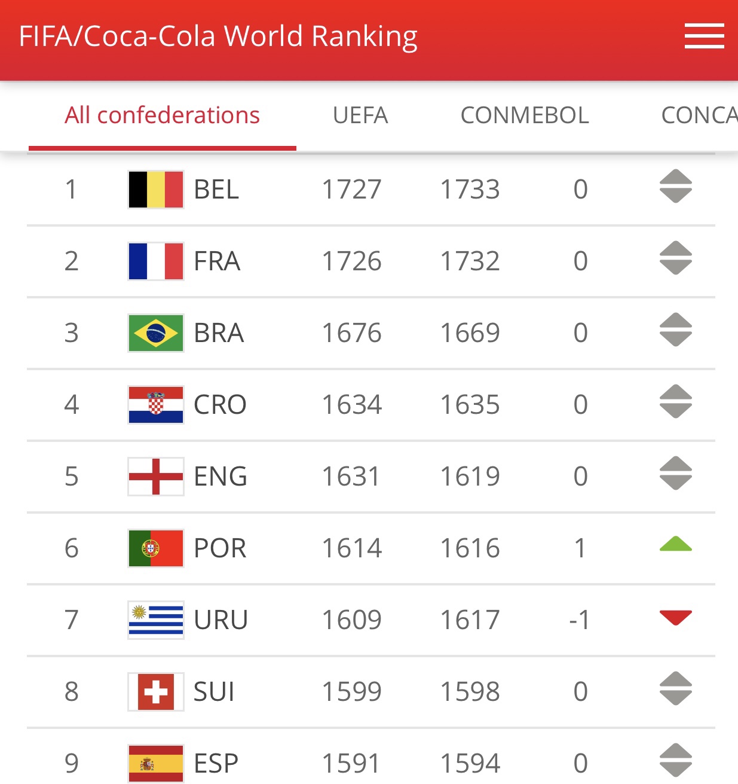738x784 pixels.
Task: Tap the Spain flag icon
Action: (156, 764)
